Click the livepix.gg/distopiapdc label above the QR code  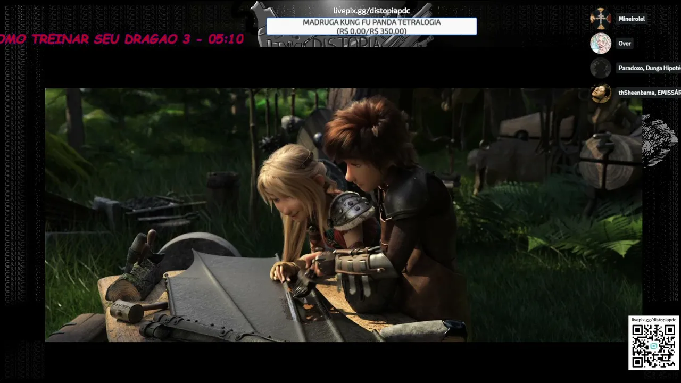(654, 320)
